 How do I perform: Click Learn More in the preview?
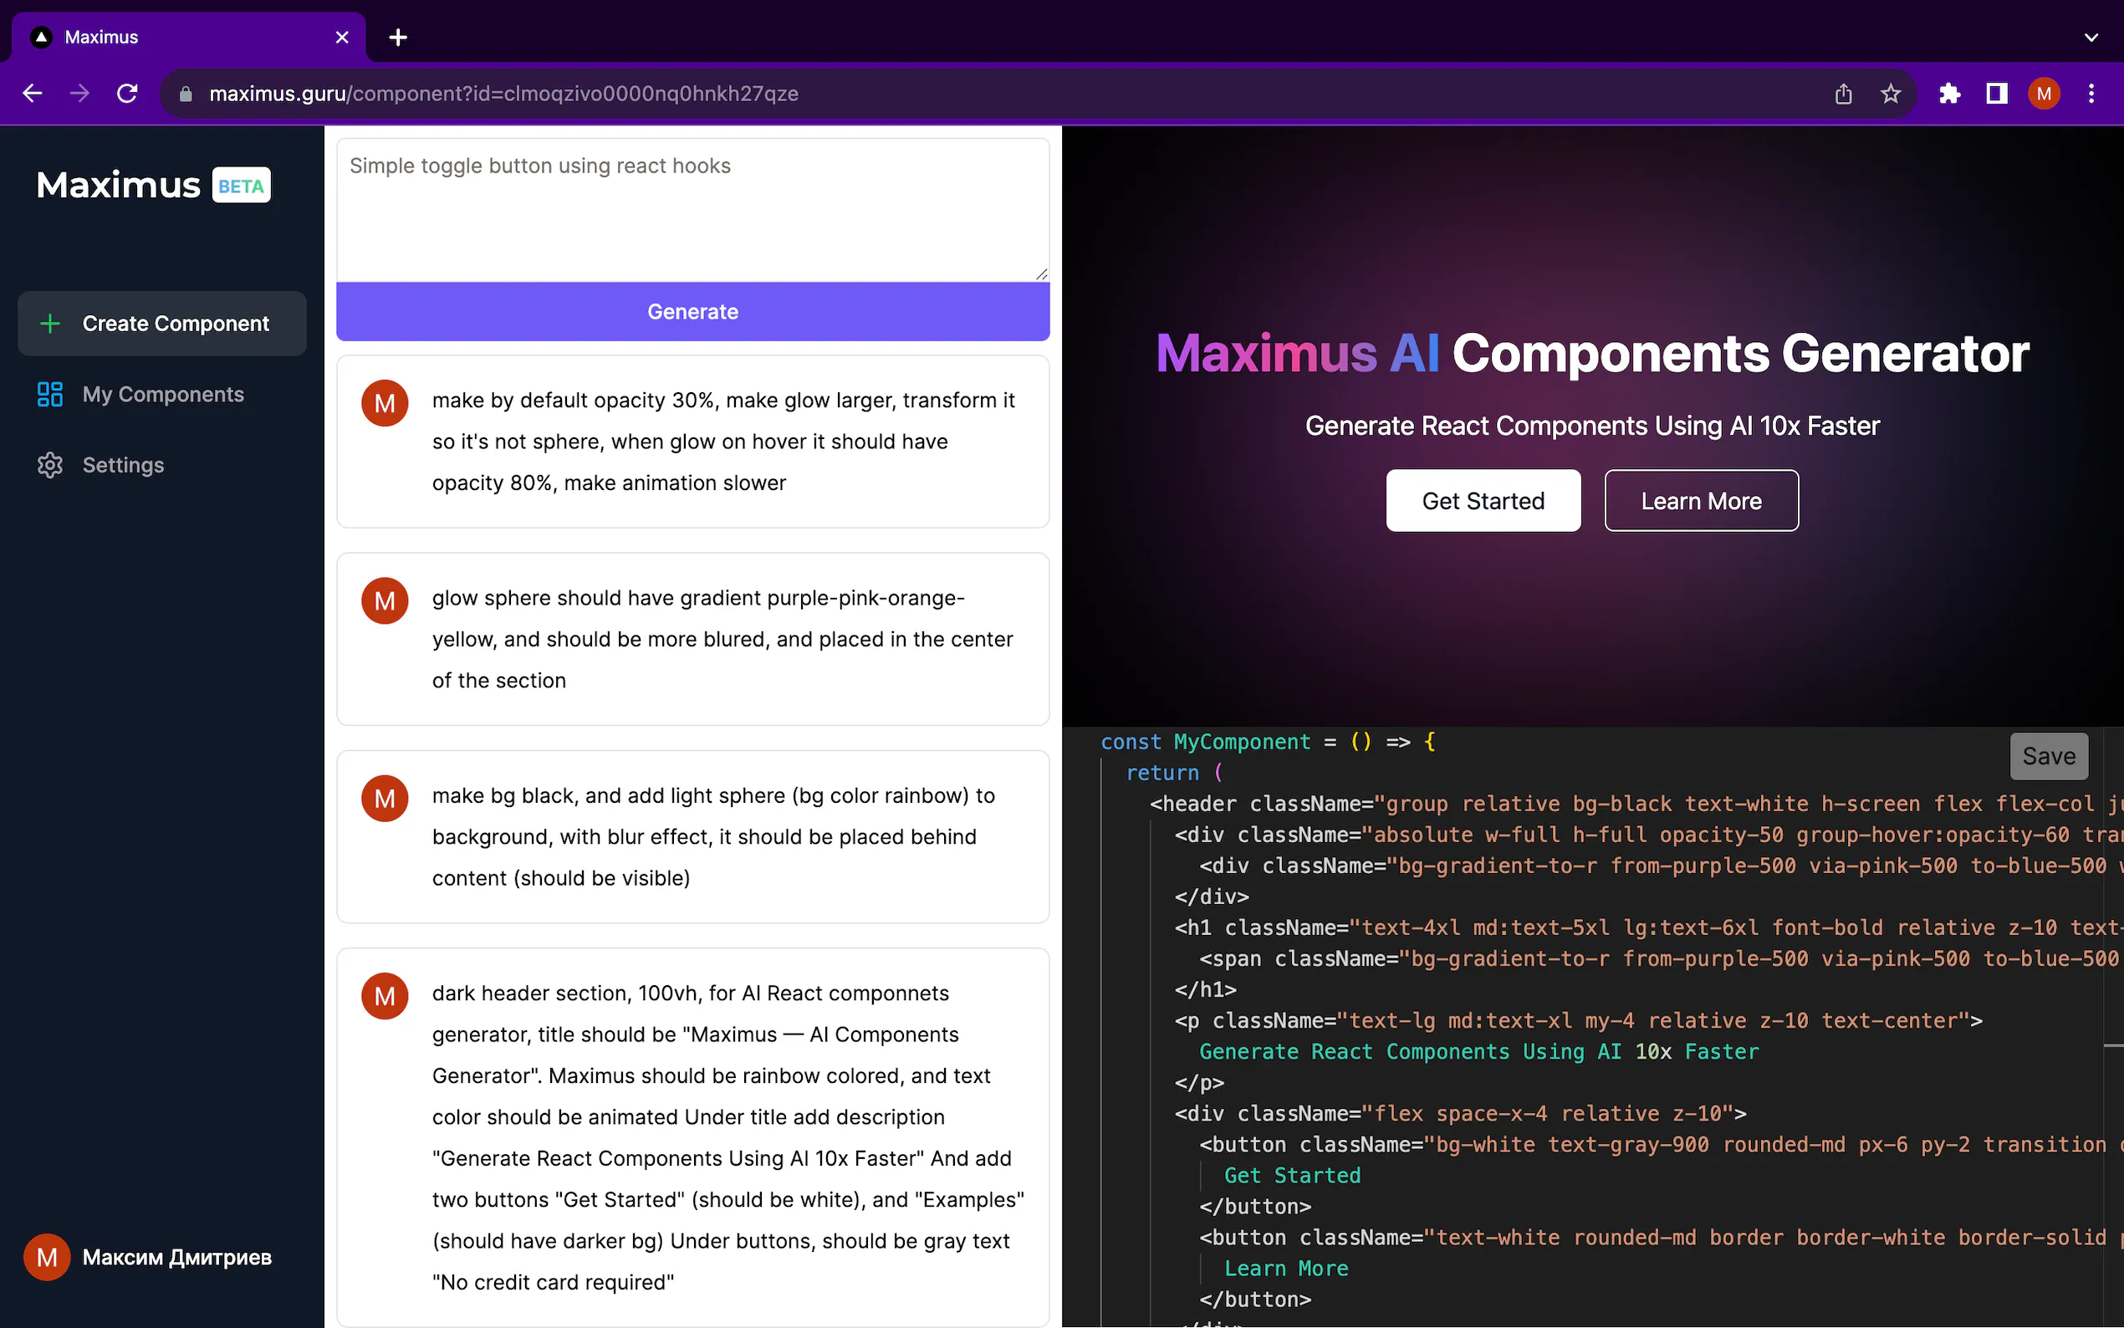1701,501
